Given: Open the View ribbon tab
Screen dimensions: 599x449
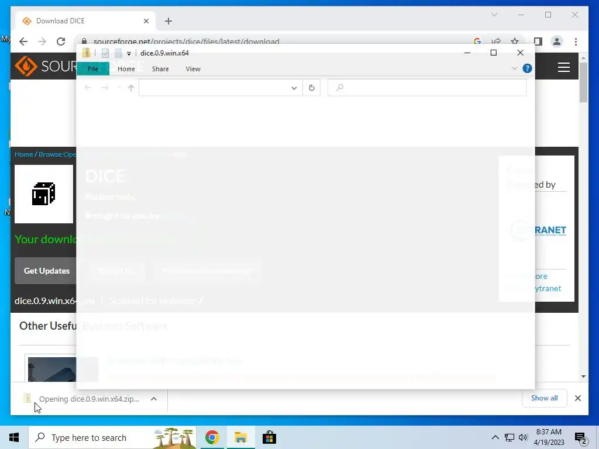Looking at the screenshot, I should pyautogui.click(x=193, y=69).
